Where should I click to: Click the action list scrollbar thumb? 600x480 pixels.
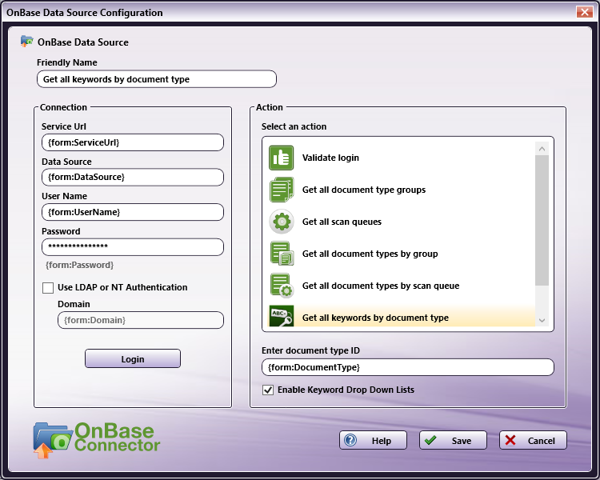click(542, 221)
